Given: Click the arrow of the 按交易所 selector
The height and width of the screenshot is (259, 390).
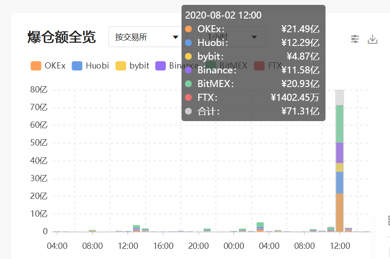Looking at the screenshot, I should (176, 37).
